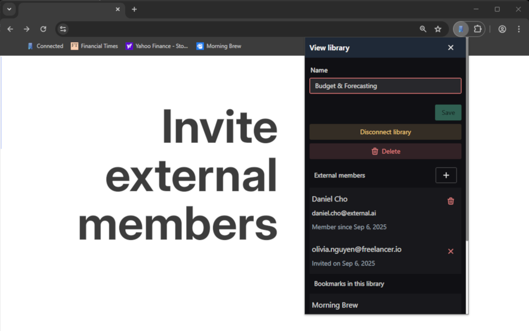Open the Extensions puzzle icon
Viewport: 529px width, 331px height.
478,29
